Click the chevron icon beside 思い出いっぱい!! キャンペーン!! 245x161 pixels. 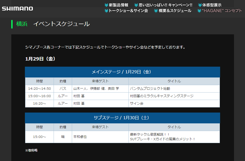(136, 5)
